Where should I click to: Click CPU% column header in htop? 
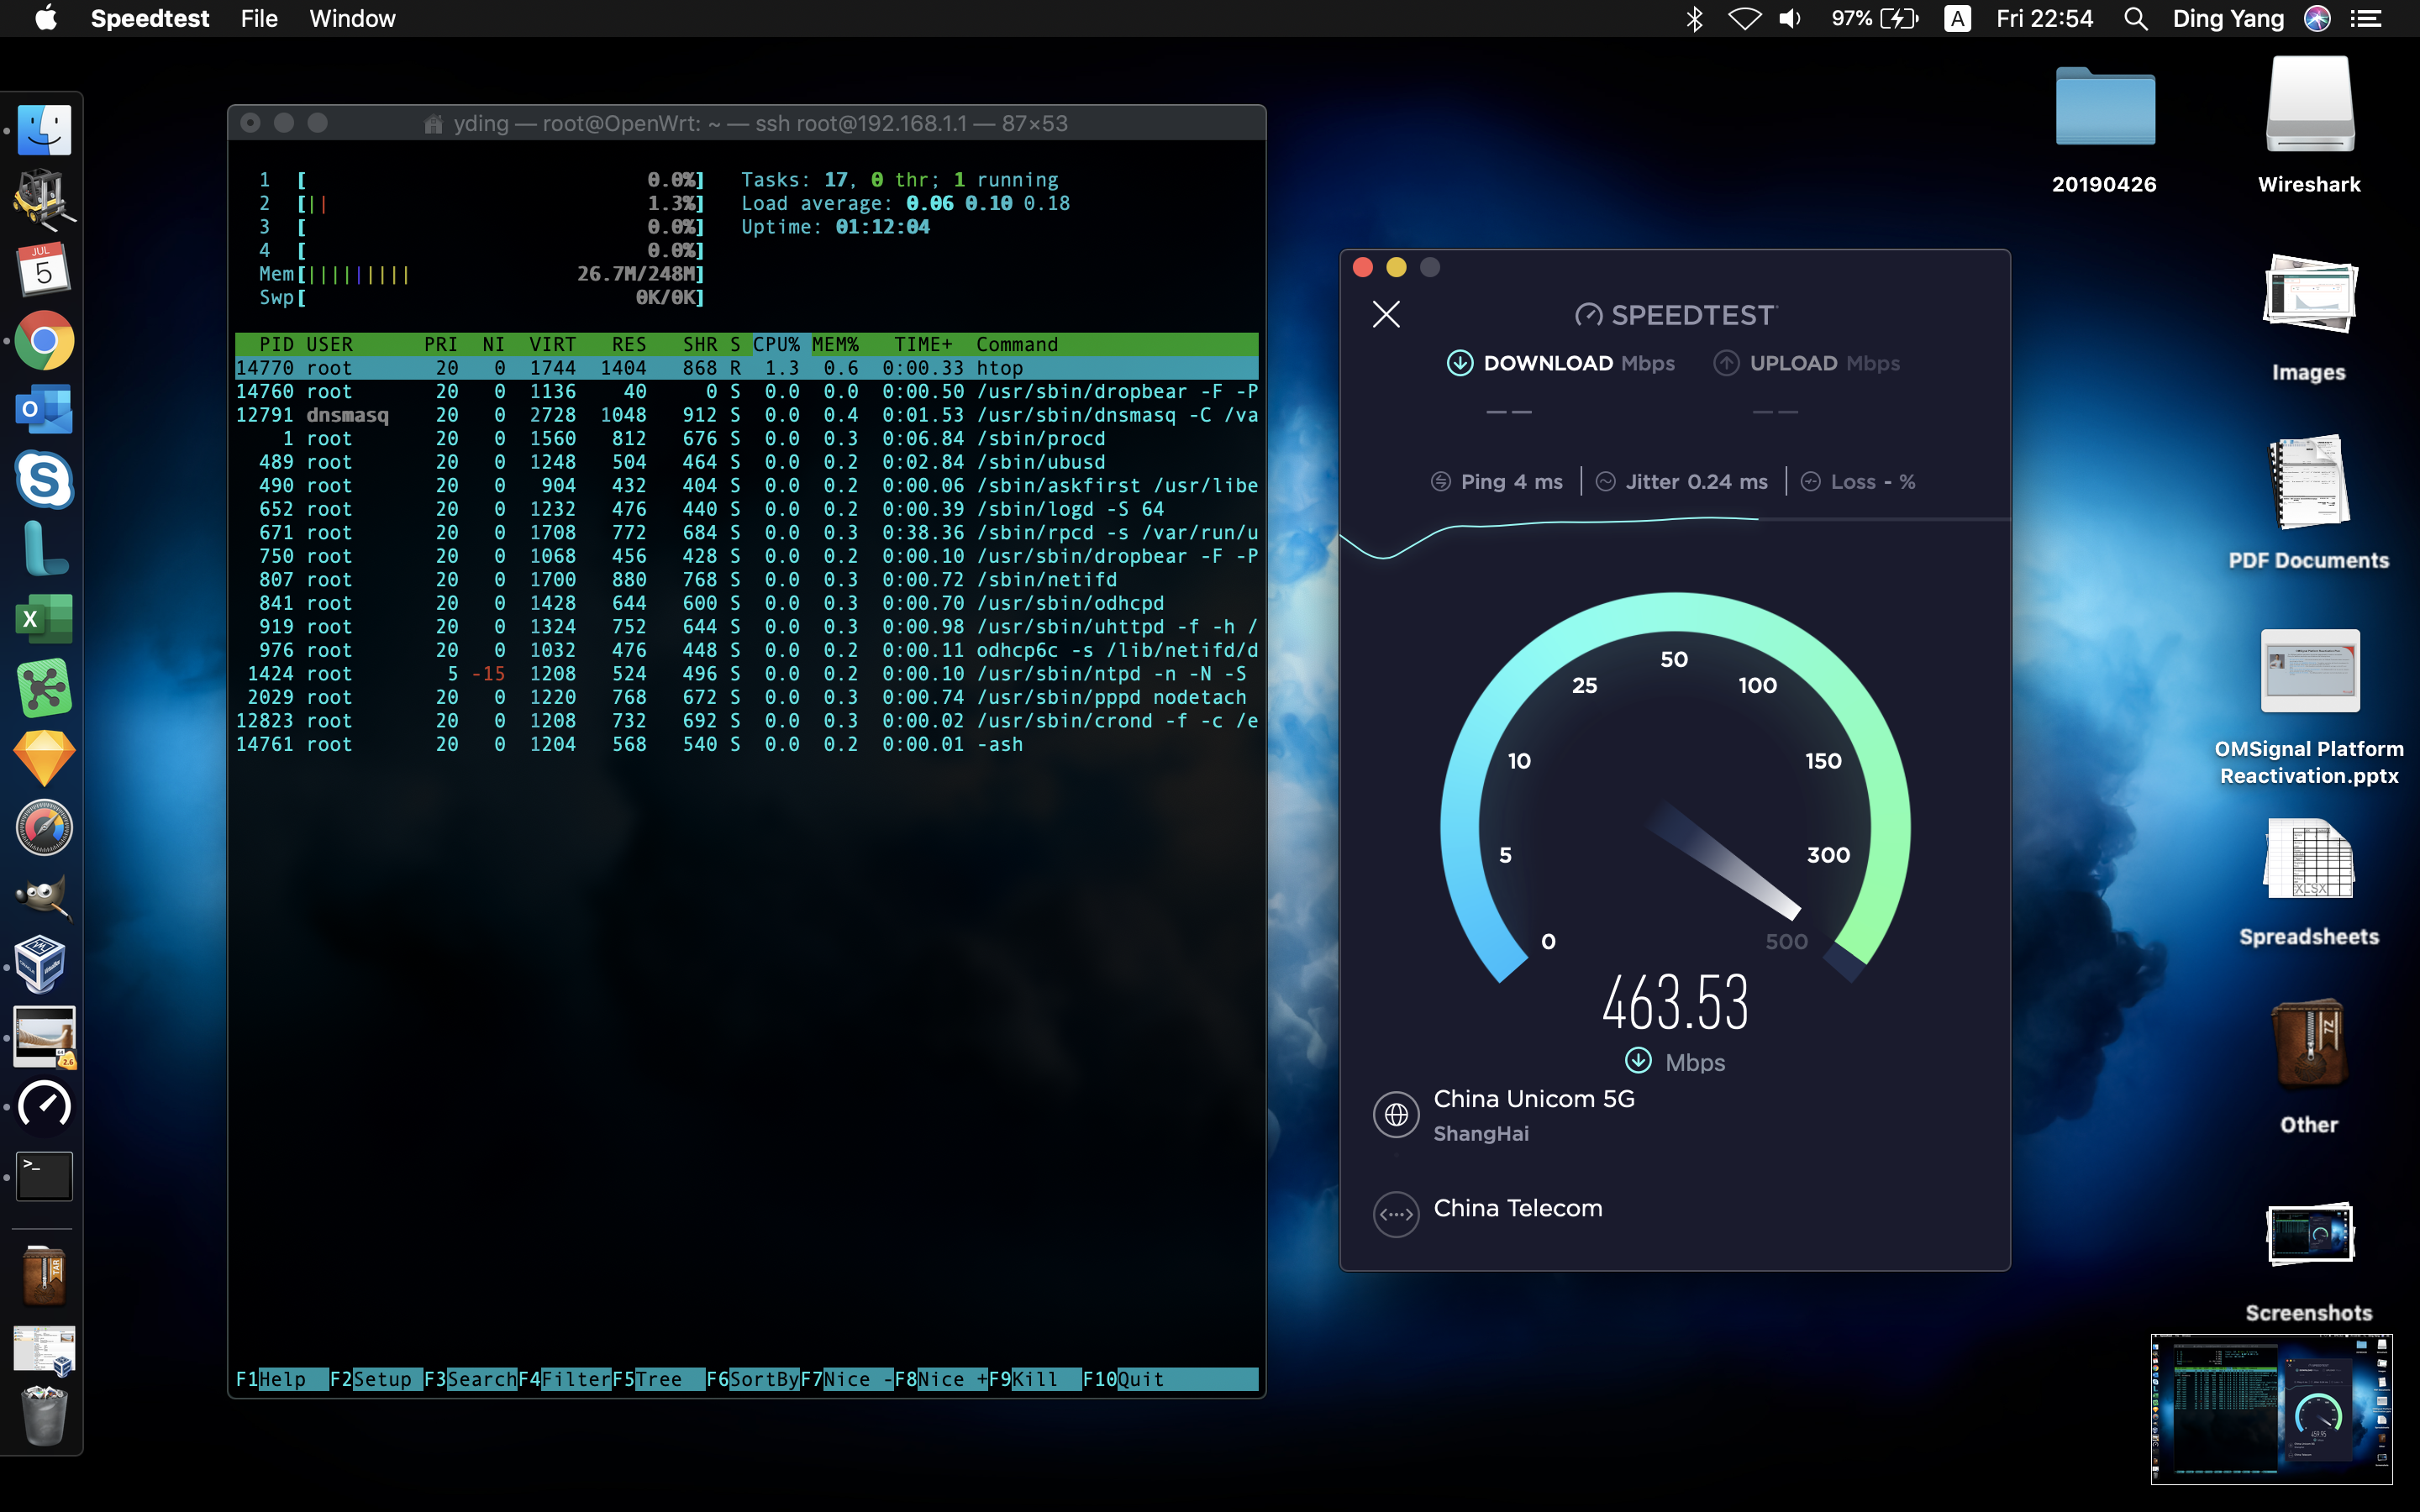click(x=776, y=344)
